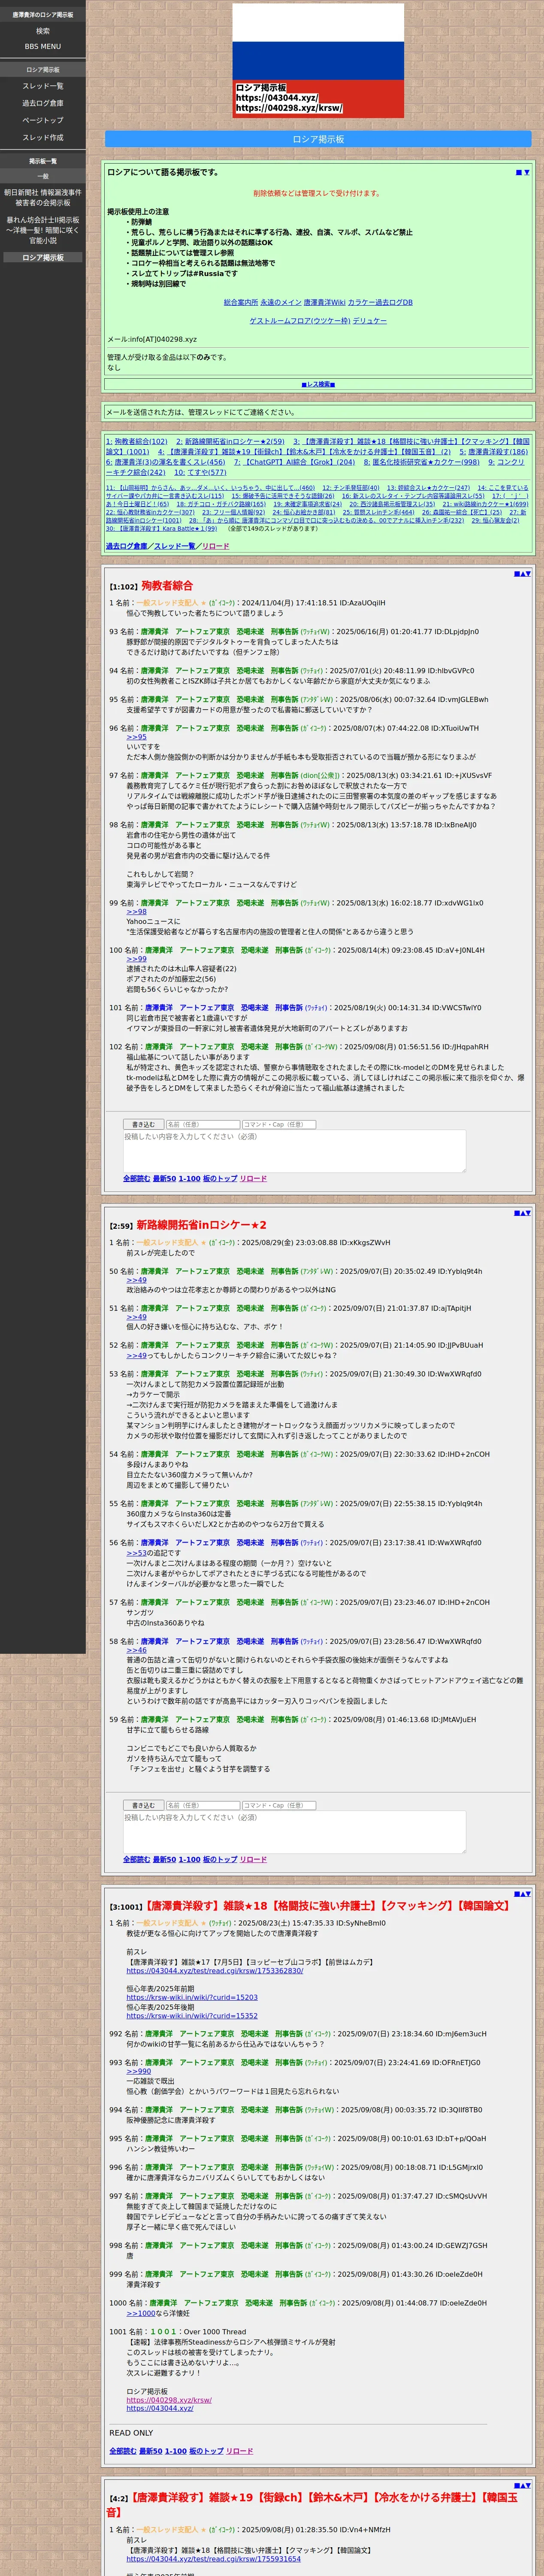Click リロード under 新路線開拓省 thread
The image size is (544, 2576).
[253, 1860]
